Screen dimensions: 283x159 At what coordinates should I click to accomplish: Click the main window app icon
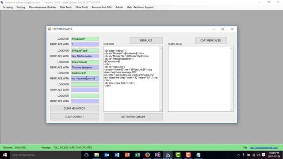click(x=2, y=2)
